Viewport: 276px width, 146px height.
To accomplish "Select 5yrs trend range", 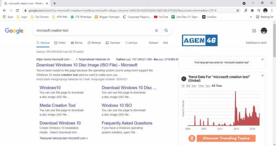I will click(208, 86).
